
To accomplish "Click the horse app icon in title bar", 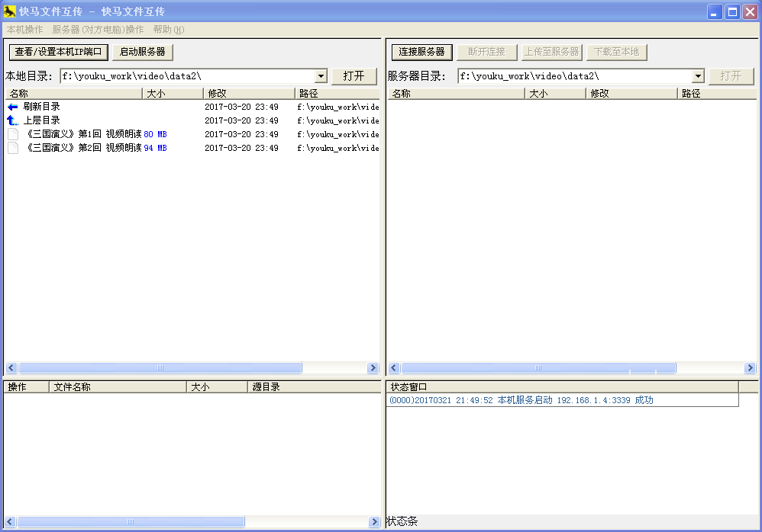I will click(x=10, y=11).
